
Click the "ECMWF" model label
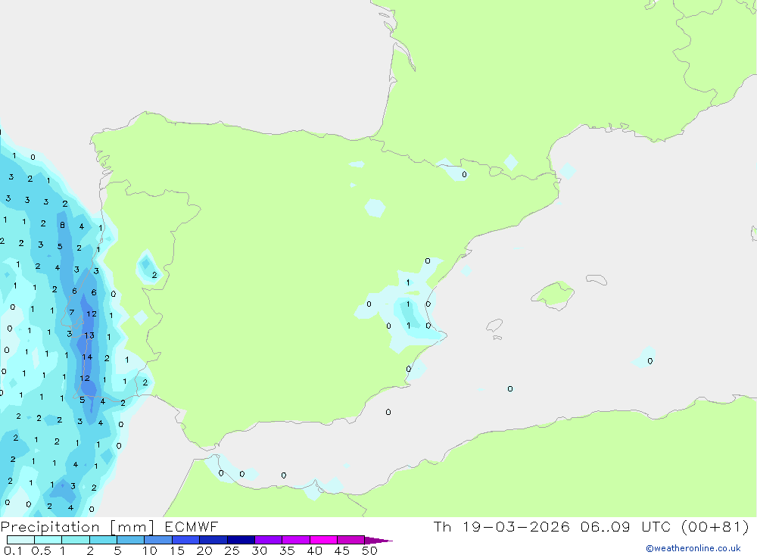tap(192, 526)
